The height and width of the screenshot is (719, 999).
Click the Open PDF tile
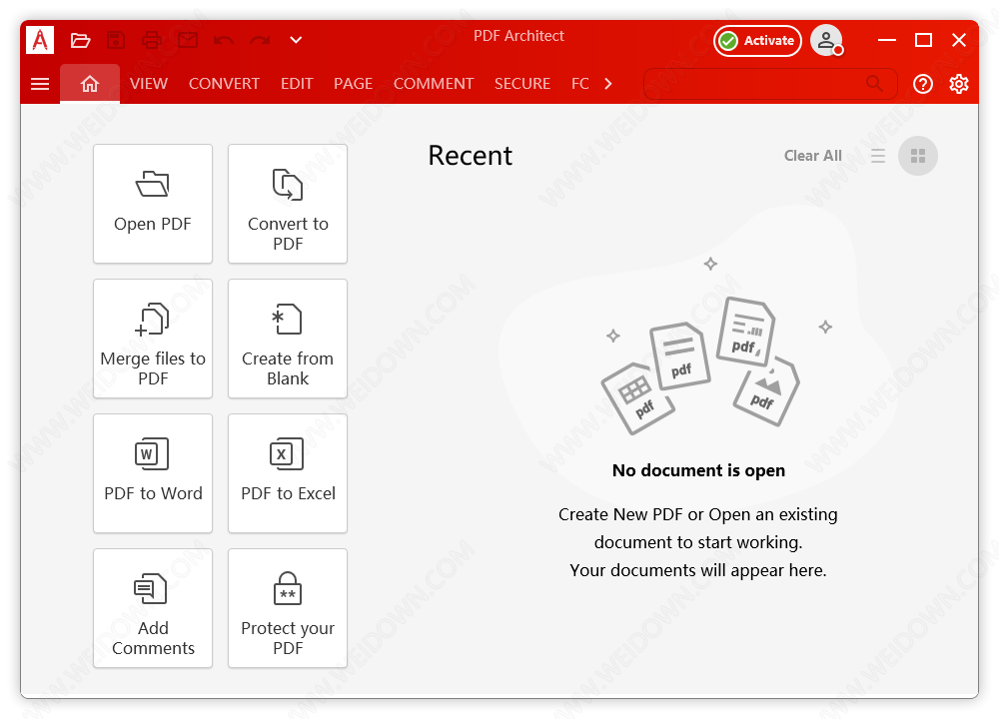(153, 204)
